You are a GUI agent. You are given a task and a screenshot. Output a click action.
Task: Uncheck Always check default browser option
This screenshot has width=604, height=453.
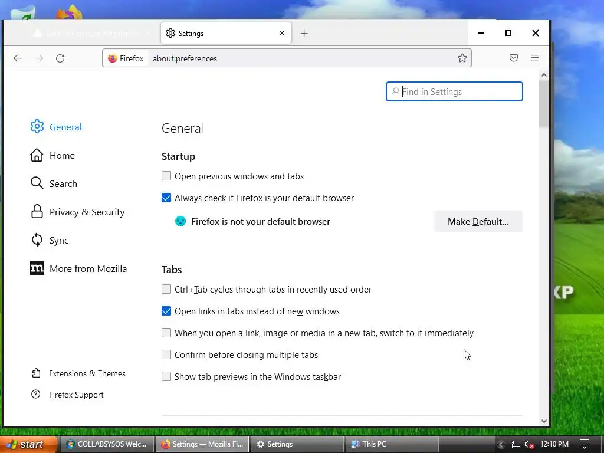tap(166, 198)
